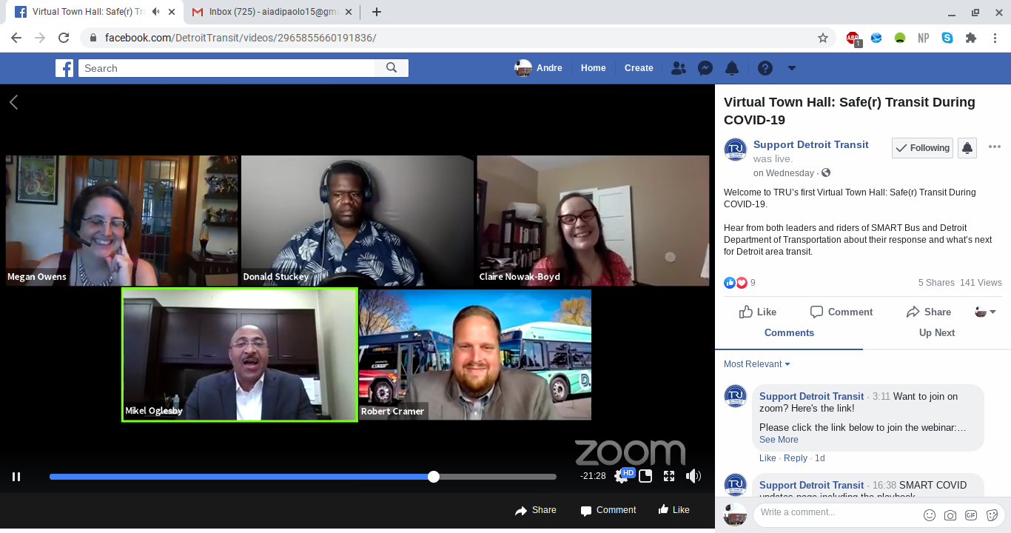Open the account menu dropdown arrow
Screen dimensions: 1011x533
click(x=791, y=68)
